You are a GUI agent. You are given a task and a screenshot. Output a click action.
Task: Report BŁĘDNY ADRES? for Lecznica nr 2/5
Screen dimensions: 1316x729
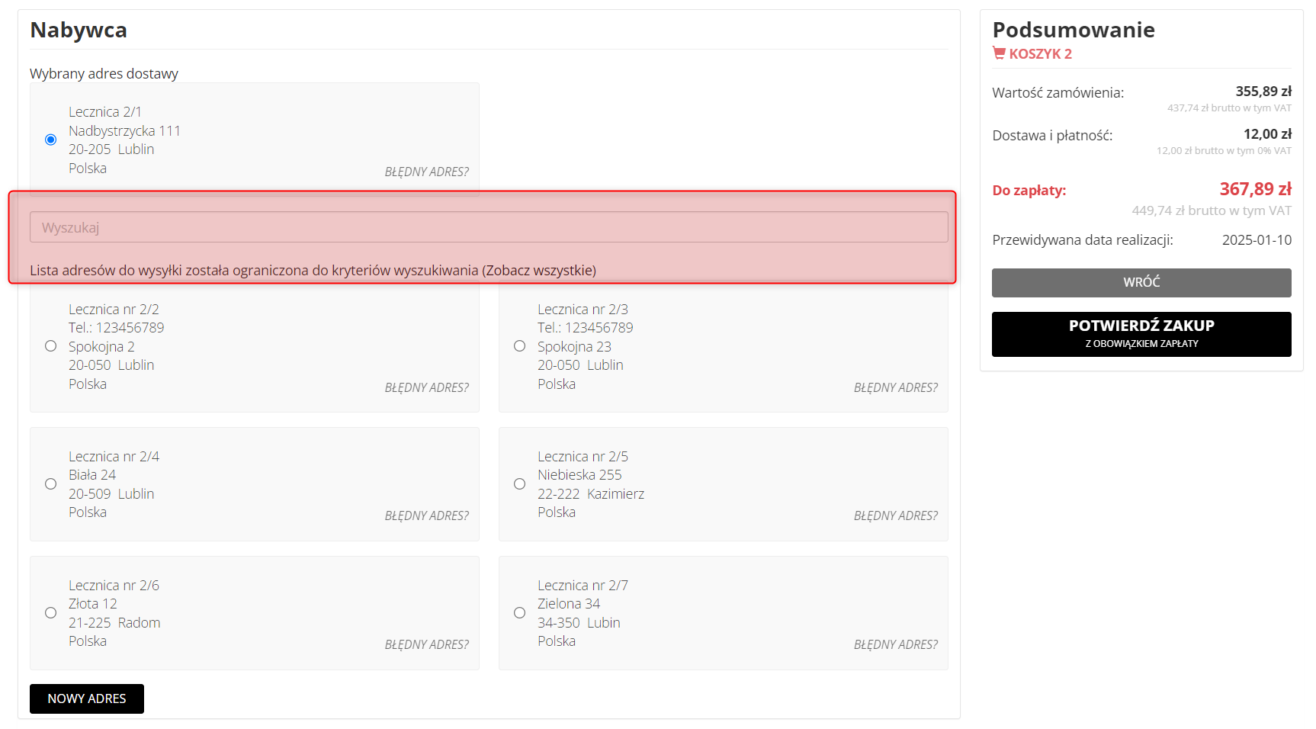[x=895, y=515]
